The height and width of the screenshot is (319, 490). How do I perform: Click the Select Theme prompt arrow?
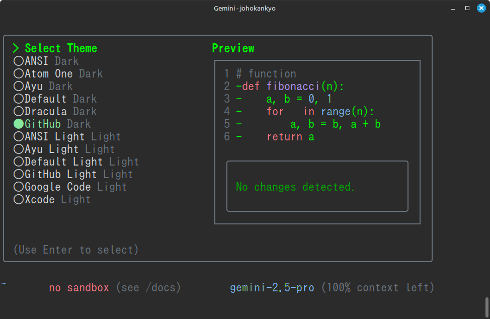tap(16, 48)
